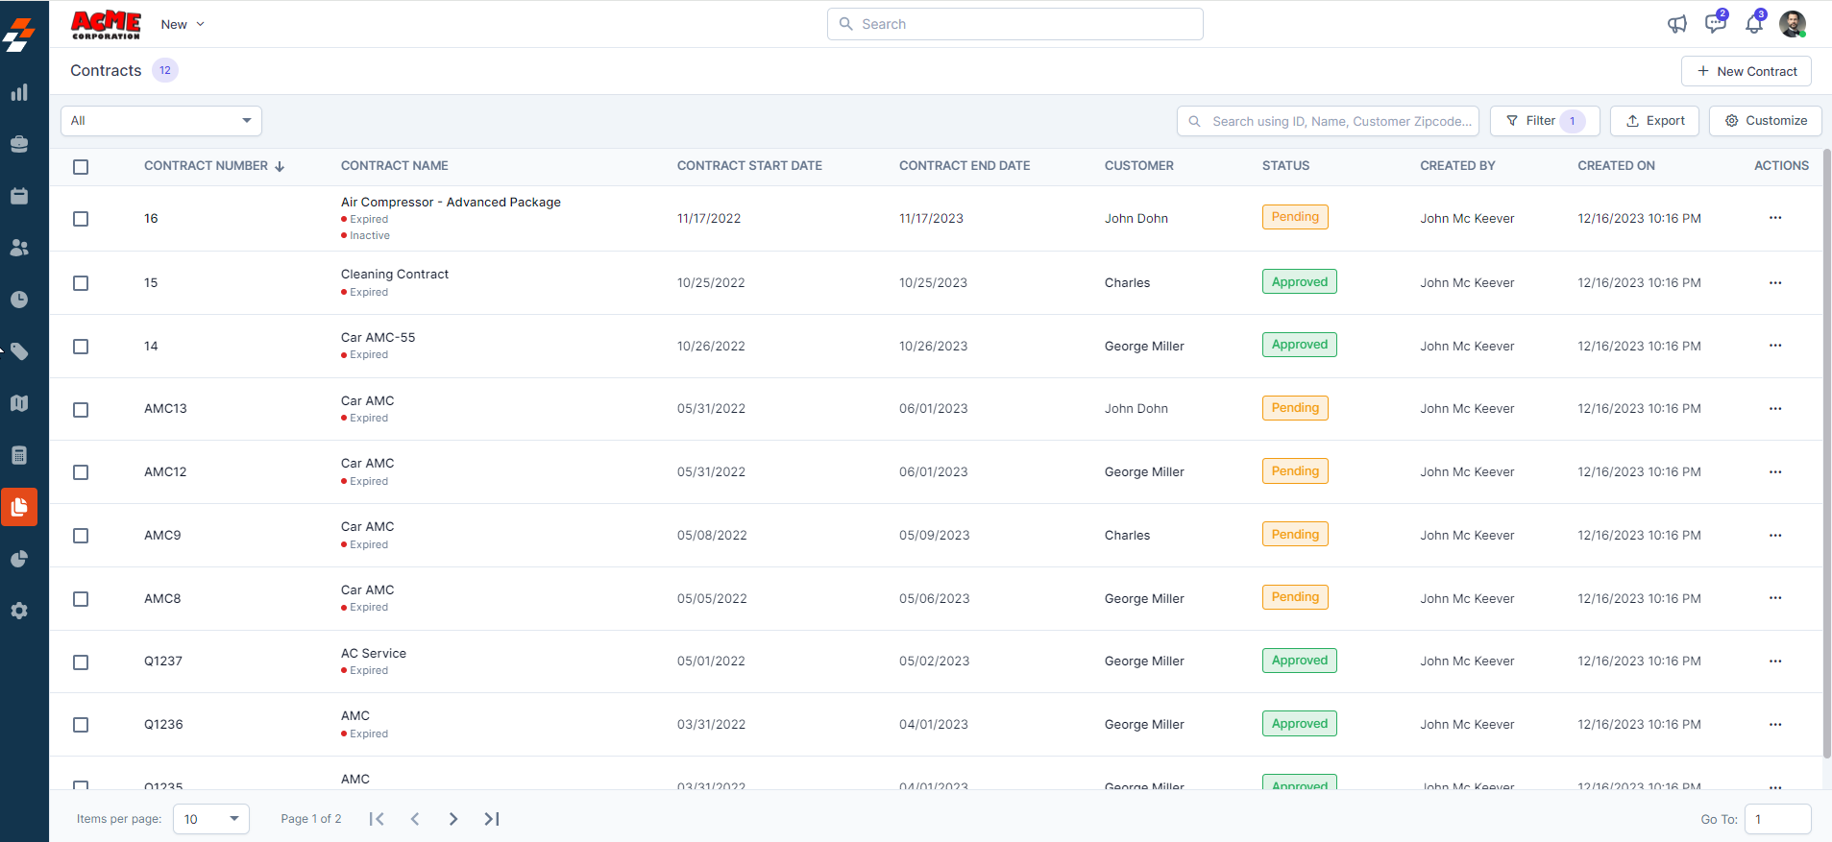Tick the checkbox for contract AMC13
Screen dimensions: 1832x842
point(81,410)
